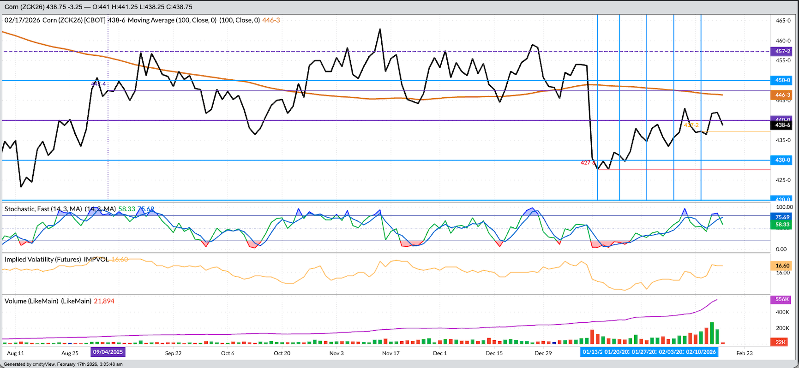Select the green 58.33 stochastic value tag
The image size is (799, 368).
(x=782, y=225)
